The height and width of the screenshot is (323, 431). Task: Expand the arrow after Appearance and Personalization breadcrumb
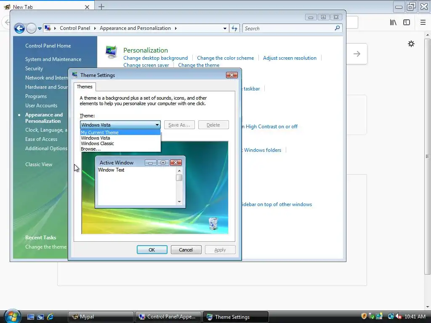[x=176, y=28]
